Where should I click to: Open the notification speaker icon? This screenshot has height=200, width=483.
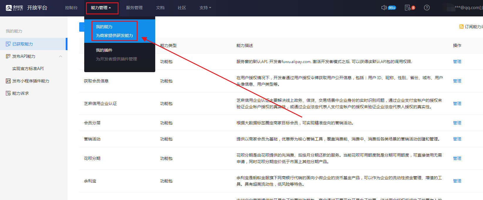point(384,8)
